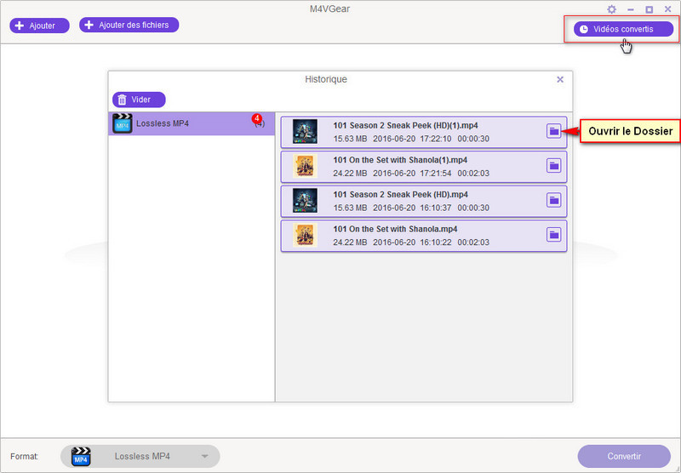Click the clock icon on Vidéos convertis
Screen dimensions: 681x473
click(584, 29)
